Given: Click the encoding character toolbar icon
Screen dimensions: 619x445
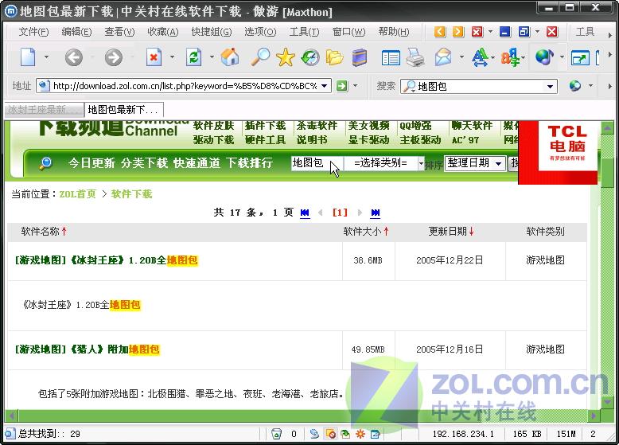Looking at the screenshot, I should 510,57.
